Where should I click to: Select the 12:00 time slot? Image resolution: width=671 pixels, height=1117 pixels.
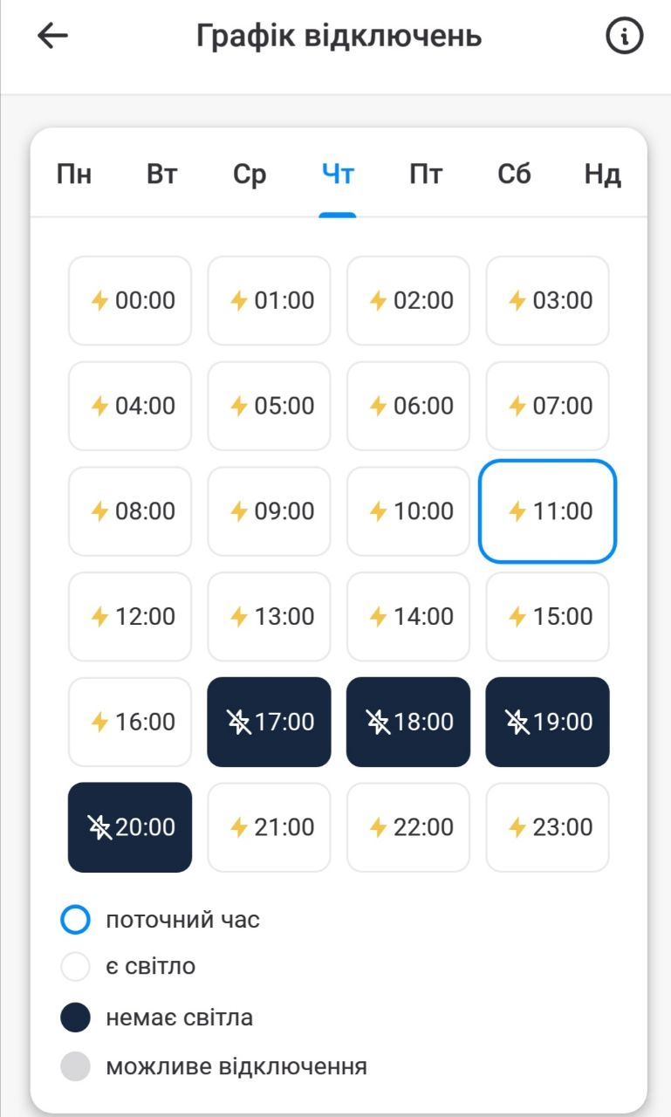130,617
